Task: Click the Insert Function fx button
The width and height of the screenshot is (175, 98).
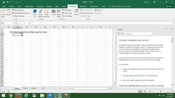Action: (x=29, y=23)
